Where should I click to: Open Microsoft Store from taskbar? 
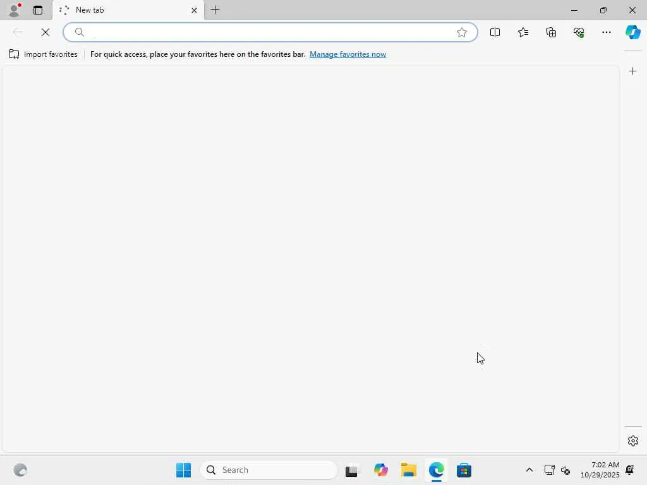pos(464,470)
